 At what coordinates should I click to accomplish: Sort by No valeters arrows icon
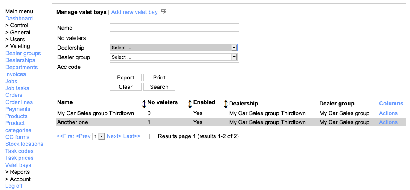coord(190,103)
